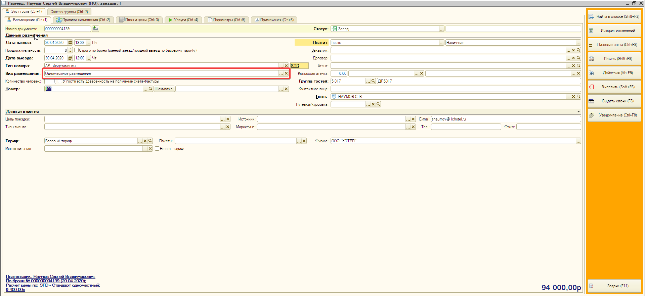This screenshot has width=645, height=296.
Task: Open search for Тариф field
Action: (x=150, y=141)
